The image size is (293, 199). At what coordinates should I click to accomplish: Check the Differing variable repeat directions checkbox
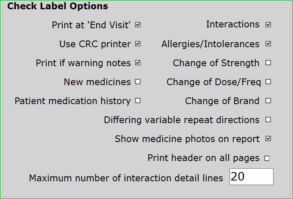268,120
